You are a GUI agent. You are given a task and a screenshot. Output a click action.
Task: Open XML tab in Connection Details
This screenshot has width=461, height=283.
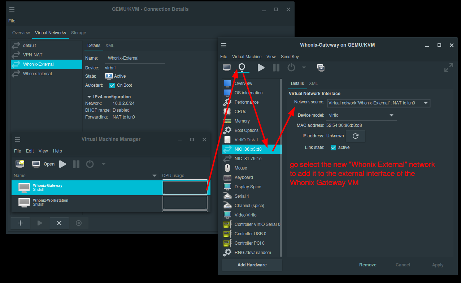point(110,46)
